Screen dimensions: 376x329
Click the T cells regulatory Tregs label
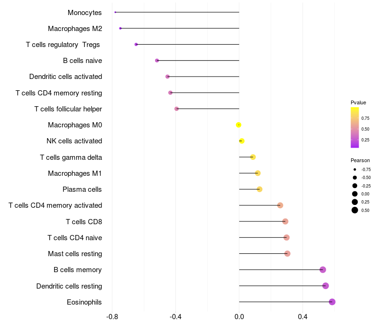point(63,45)
